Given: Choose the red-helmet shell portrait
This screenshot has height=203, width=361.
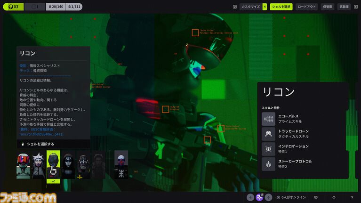Looking at the screenshot, I should point(23,166).
